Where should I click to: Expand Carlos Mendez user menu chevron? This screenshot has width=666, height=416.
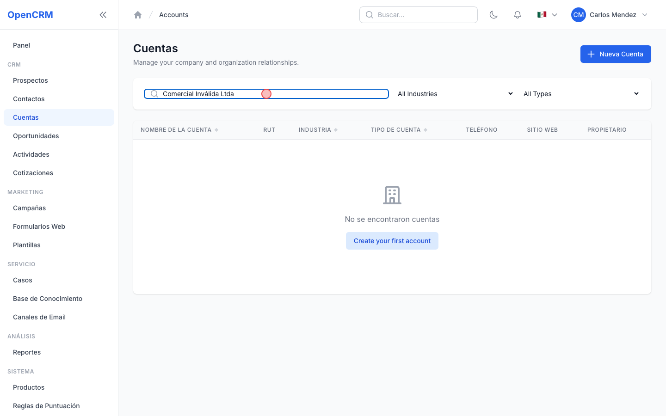[x=645, y=15]
